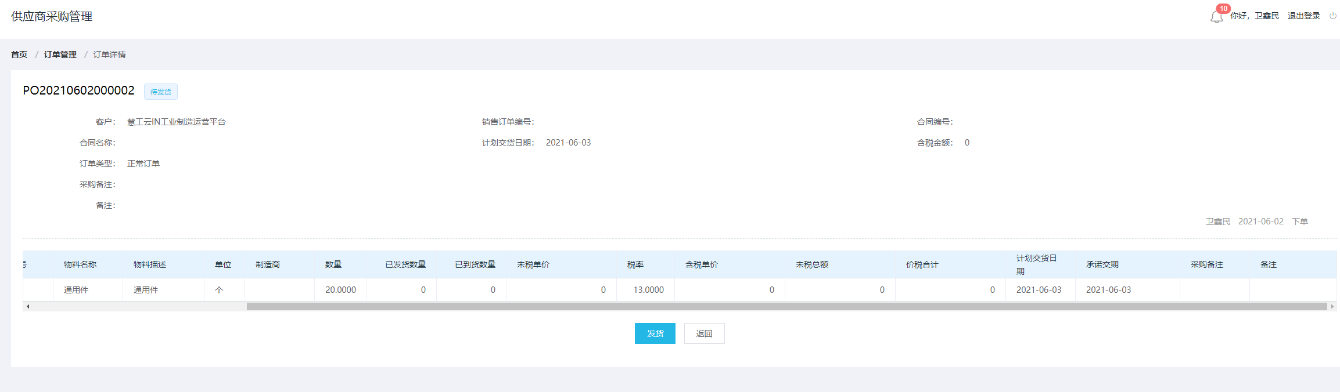Viewport: 1340px width, 392px height.
Task: Click the 物料名称 column header
Action: point(80,264)
